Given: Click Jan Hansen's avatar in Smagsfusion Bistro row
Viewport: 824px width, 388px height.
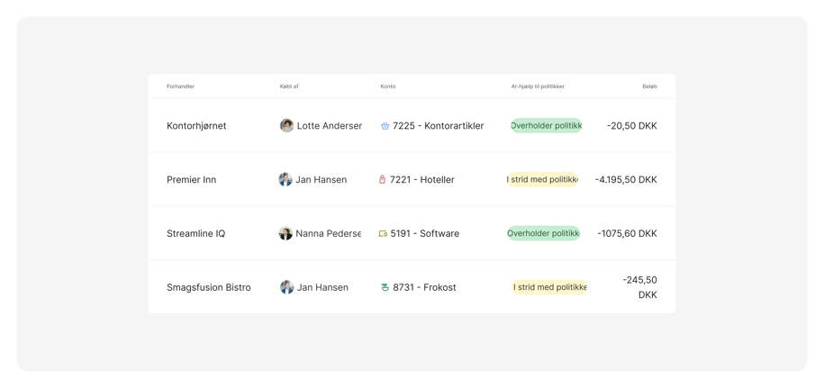Looking at the screenshot, I should pos(286,287).
